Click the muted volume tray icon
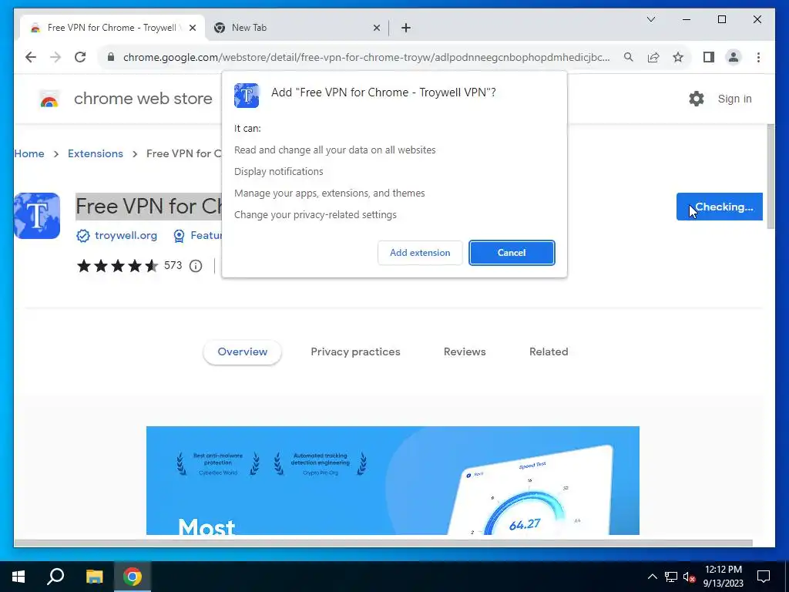The height and width of the screenshot is (592, 789). click(690, 577)
